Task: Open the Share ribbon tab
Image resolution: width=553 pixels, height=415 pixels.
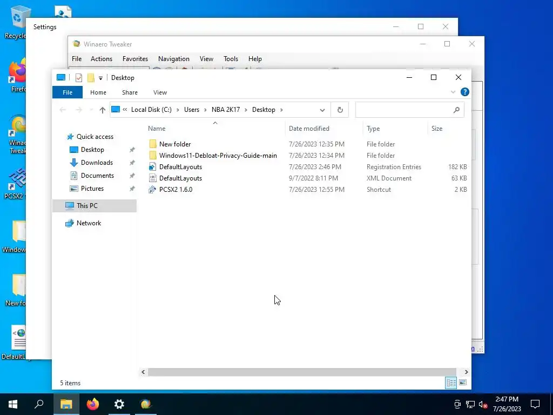Action: click(130, 92)
